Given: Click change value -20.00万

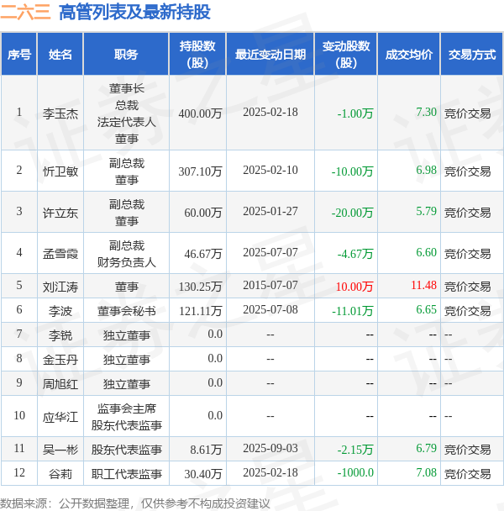Looking at the screenshot, I should (352, 213).
